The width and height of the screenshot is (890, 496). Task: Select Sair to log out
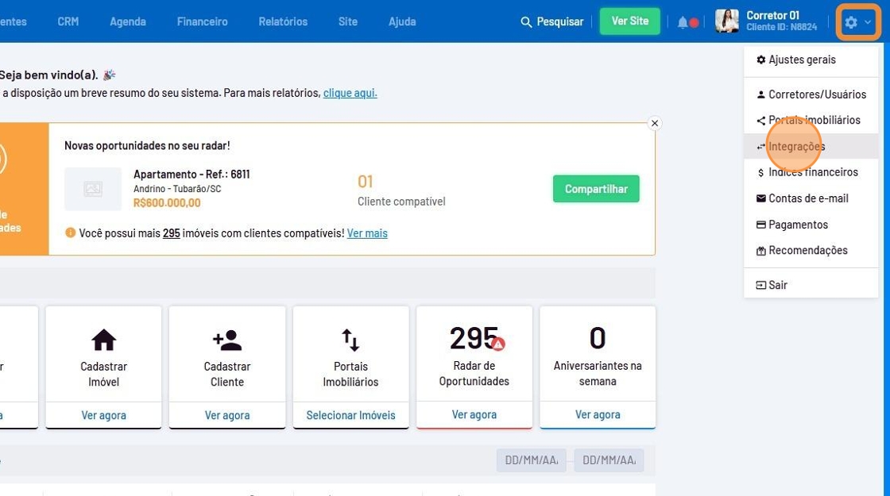(777, 285)
